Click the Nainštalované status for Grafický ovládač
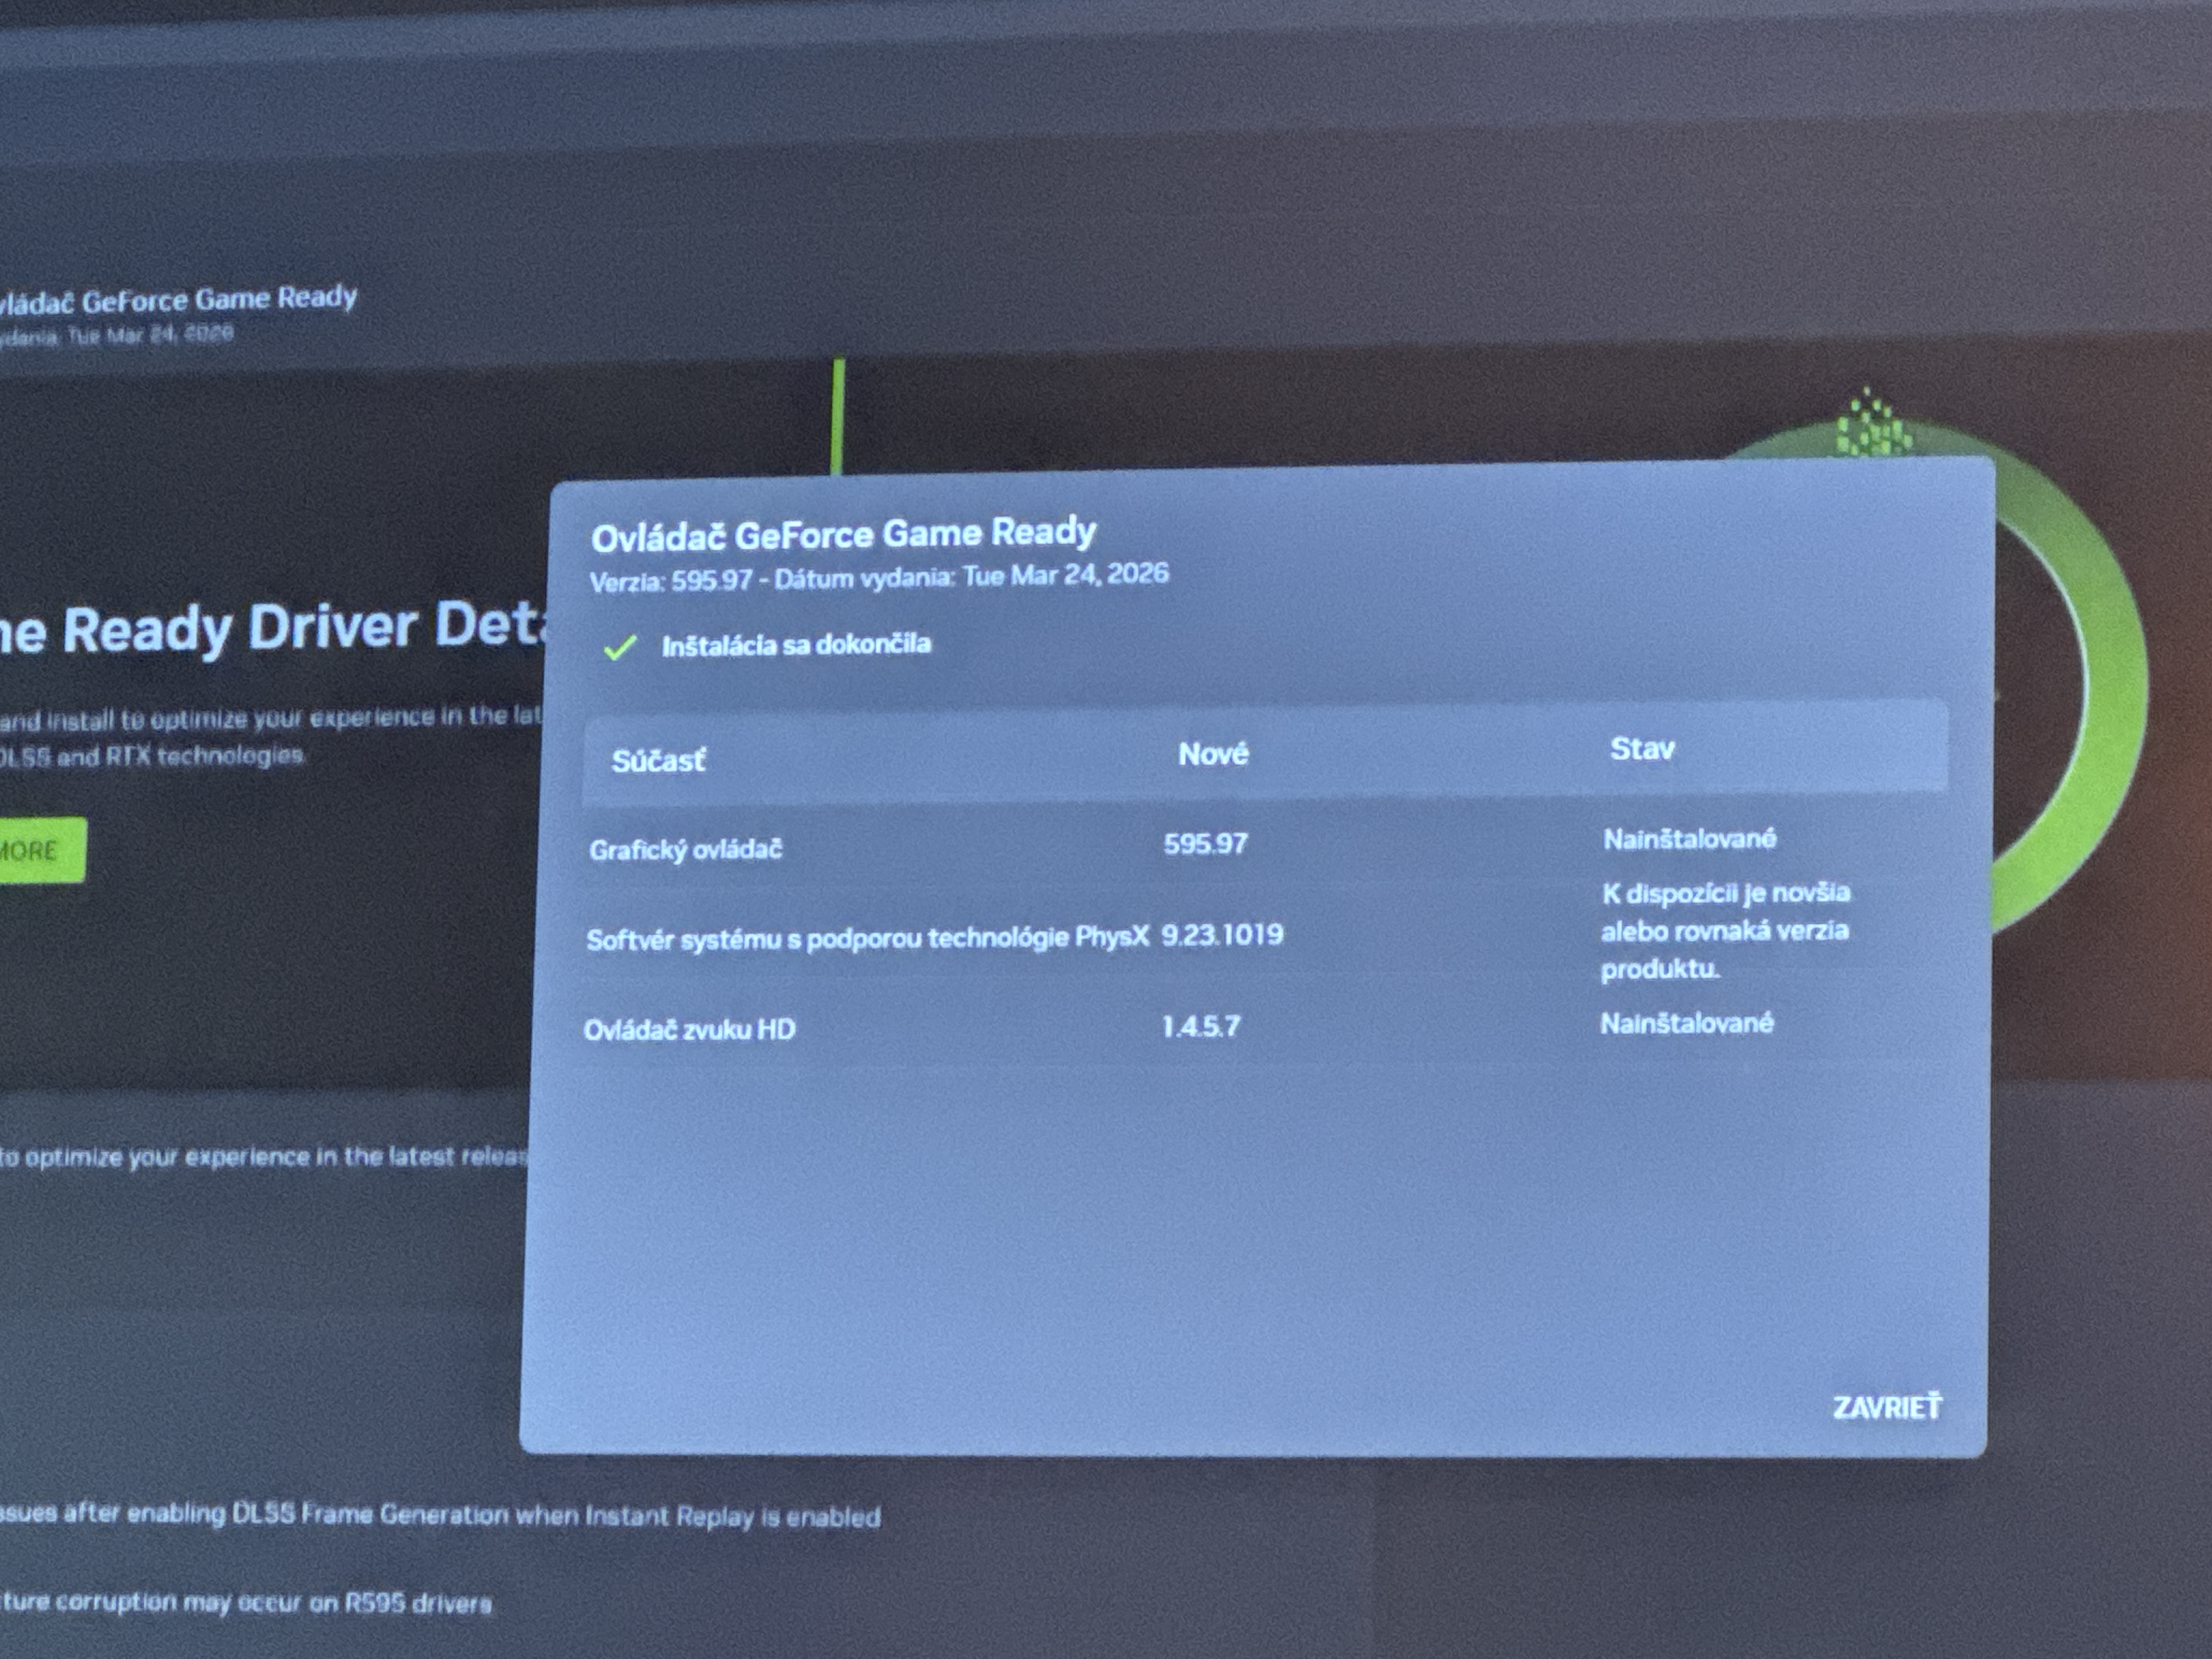2212x1659 pixels. [x=1690, y=838]
